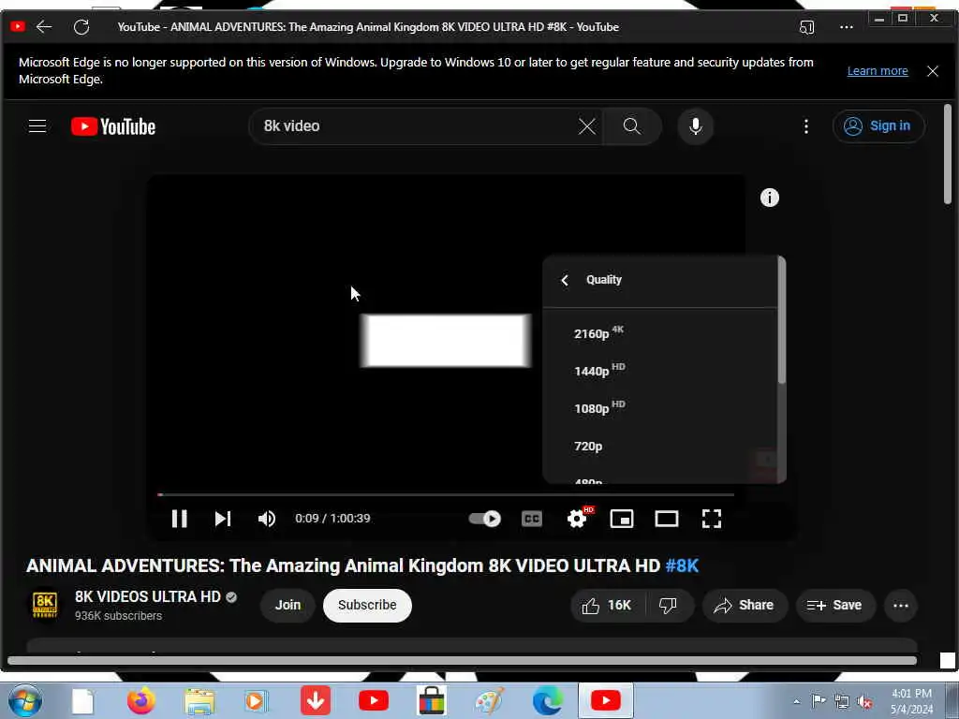The height and width of the screenshot is (719, 959).
Task: Dislike the video
Action: (x=668, y=606)
